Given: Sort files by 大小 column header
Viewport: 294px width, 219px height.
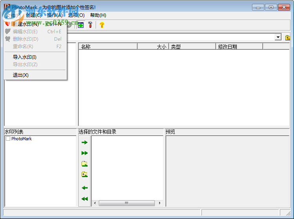Looking at the screenshot, I should point(153,47).
